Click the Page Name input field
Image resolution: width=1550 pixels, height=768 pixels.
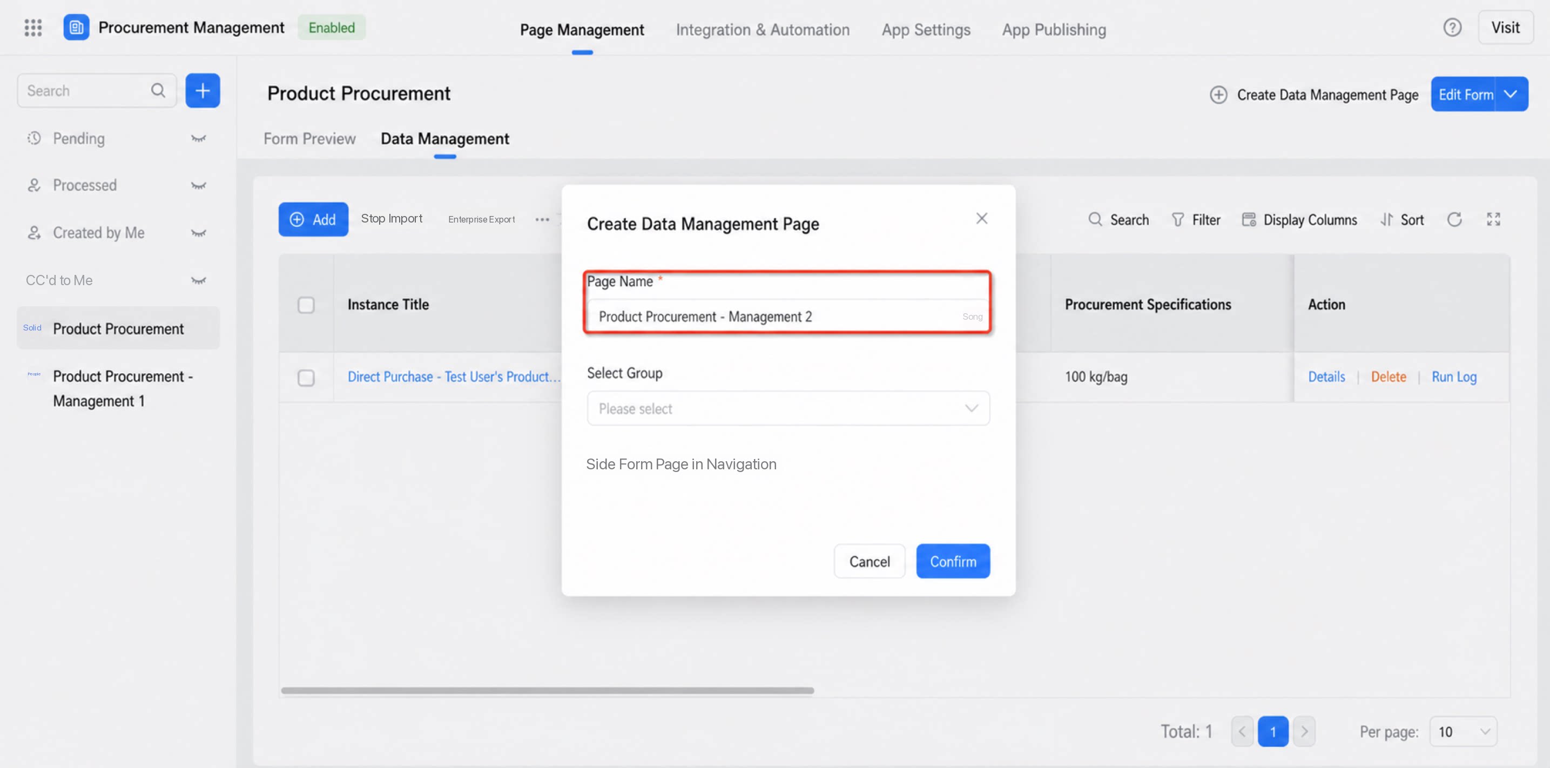pyautogui.click(x=789, y=316)
